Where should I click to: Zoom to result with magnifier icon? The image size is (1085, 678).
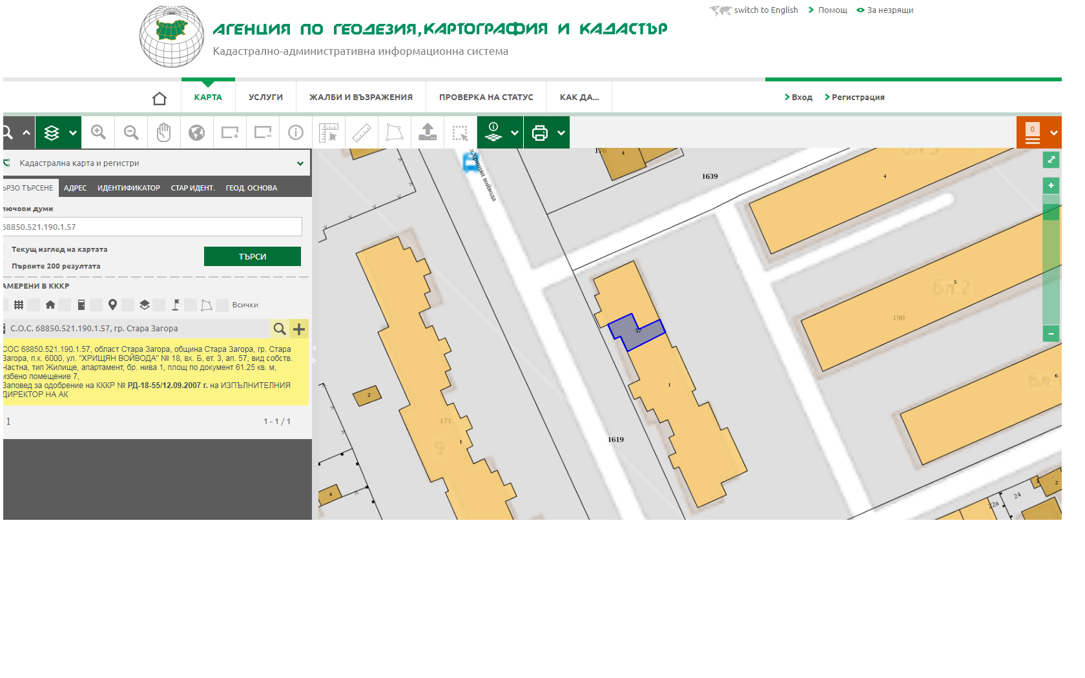click(280, 329)
